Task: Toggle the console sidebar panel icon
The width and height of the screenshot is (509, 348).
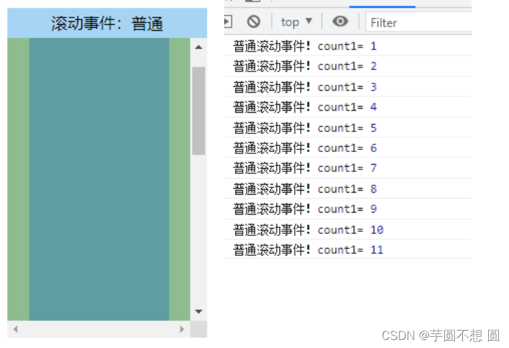Action: coord(228,22)
